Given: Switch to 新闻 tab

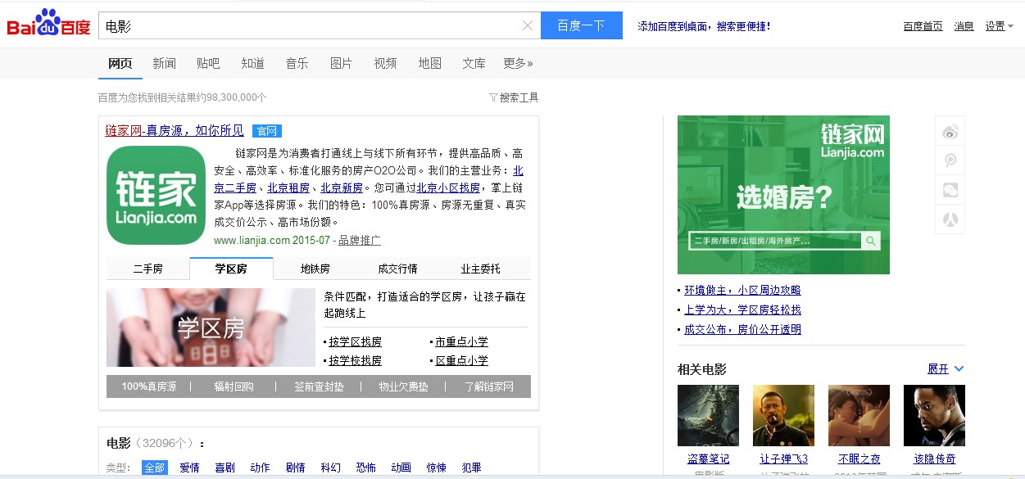Looking at the screenshot, I should (164, 63).
